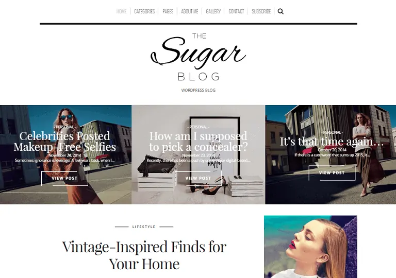Open How am I supposed to pick a concealer headline
396x278 pixels.
coord(198,141)
